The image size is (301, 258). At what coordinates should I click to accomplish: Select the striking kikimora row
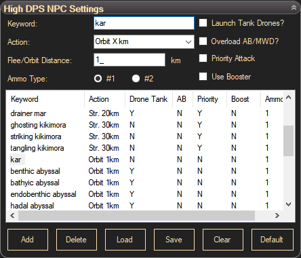pyautogui.click(x=144, y=136)
